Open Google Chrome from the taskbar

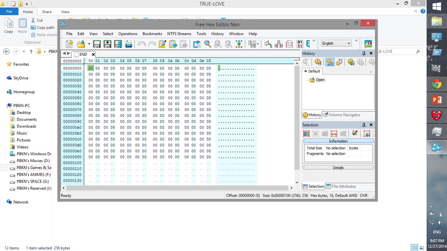click(437, 84)
